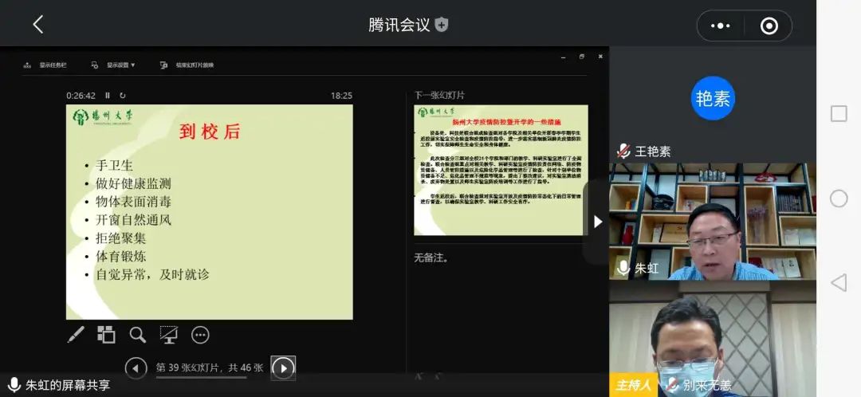Tap the 艳素 participant avatar
This screenshot has width=861, height=397.
pyautogui.click(x=713, y=98)
